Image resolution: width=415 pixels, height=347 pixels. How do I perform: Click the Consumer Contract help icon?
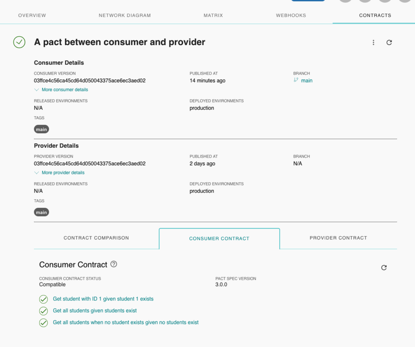click(114, 264)
